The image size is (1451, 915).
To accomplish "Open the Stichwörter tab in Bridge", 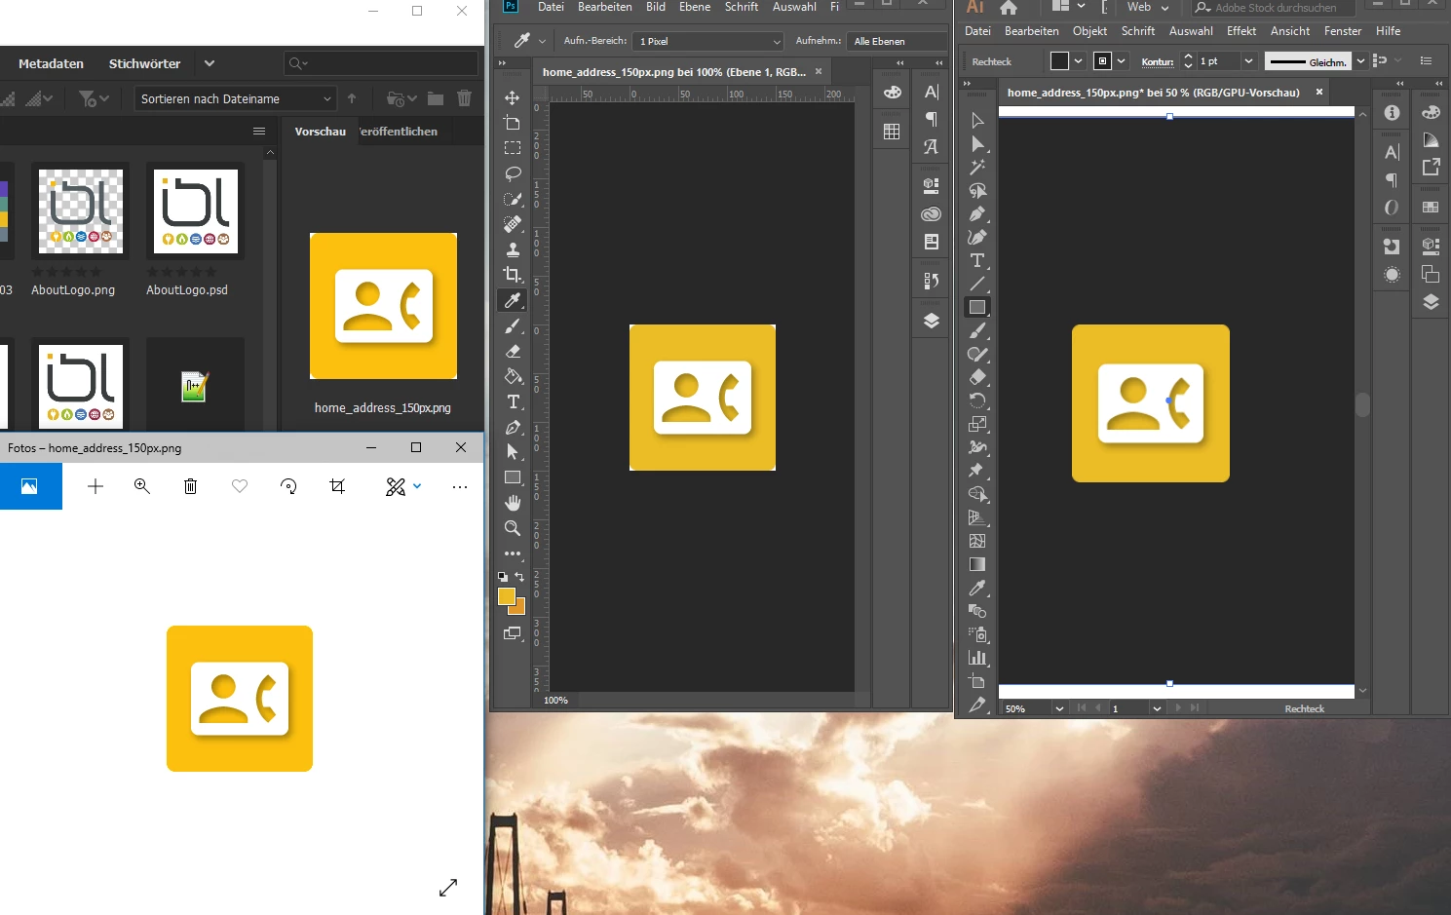I will tap(144, 63).
